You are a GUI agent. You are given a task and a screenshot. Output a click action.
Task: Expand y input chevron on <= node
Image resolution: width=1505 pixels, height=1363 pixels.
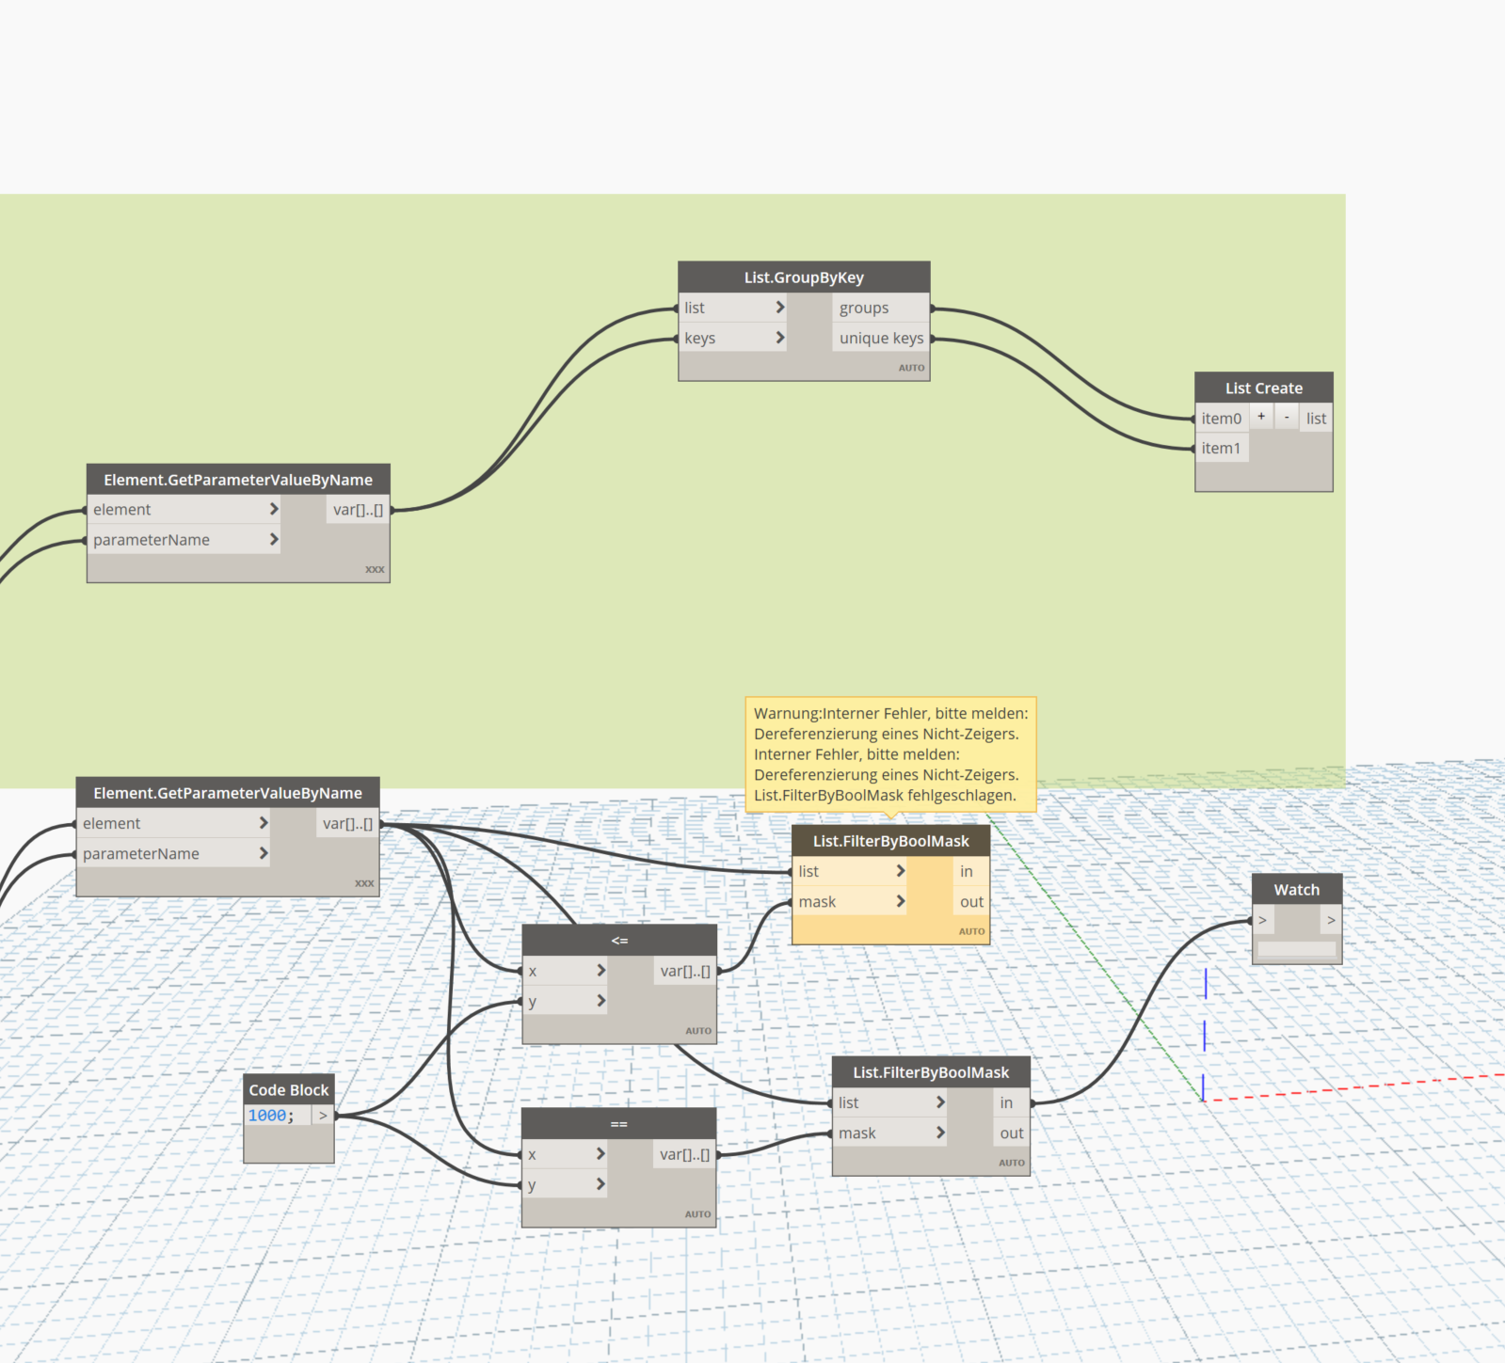[x=600, y=1001]
